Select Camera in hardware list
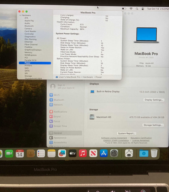The width and height of the screenshot is (169, 192). pyautogui.click(x=28, y=29)
